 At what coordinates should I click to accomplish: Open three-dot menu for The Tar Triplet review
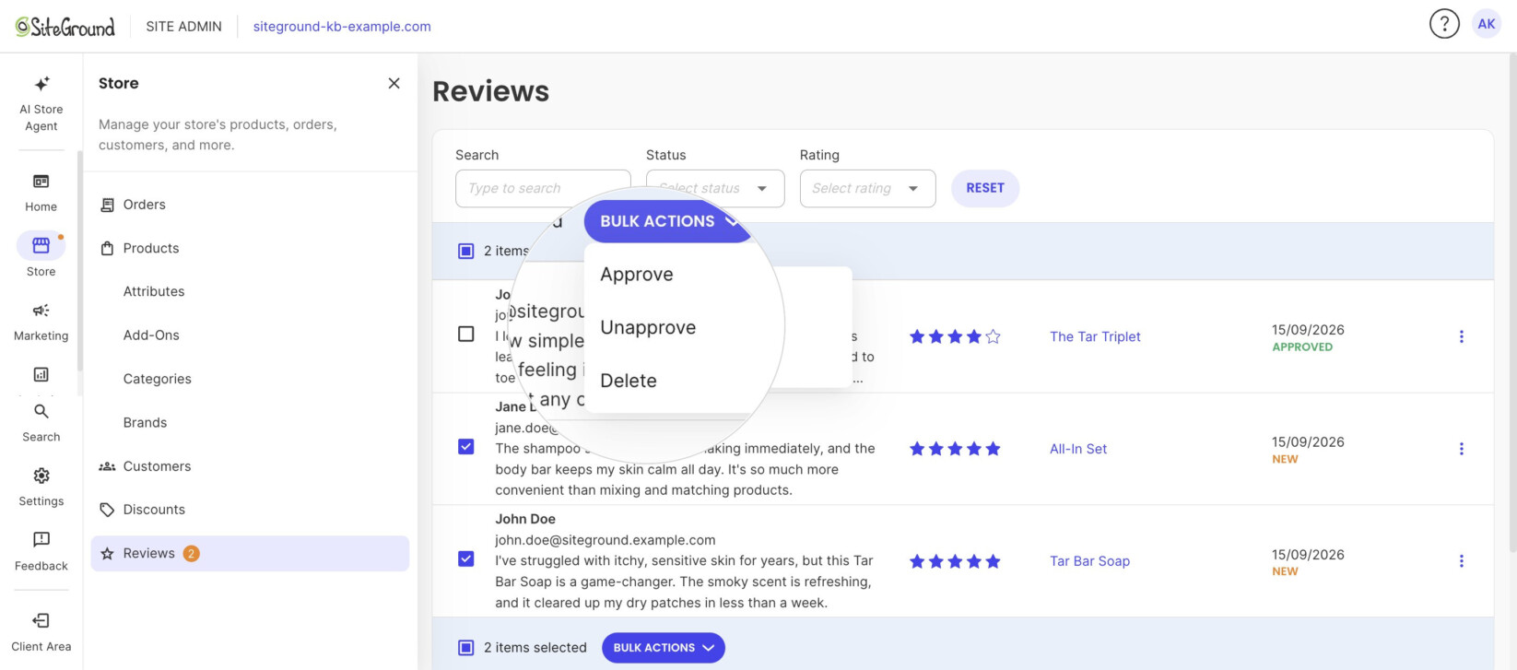coord(1461,336)
